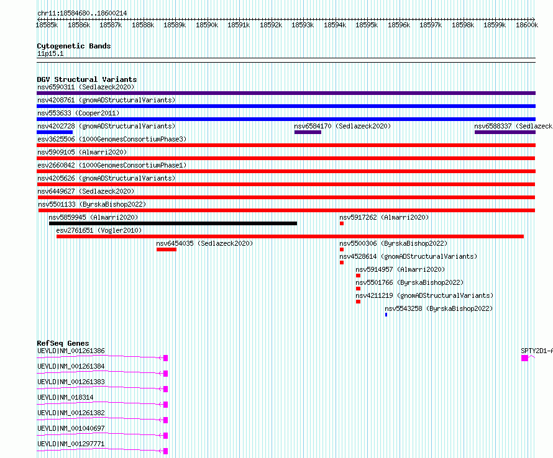Click the RefSeq Genes track heading
Screen dimensions: 553x458
click(63, 343)
